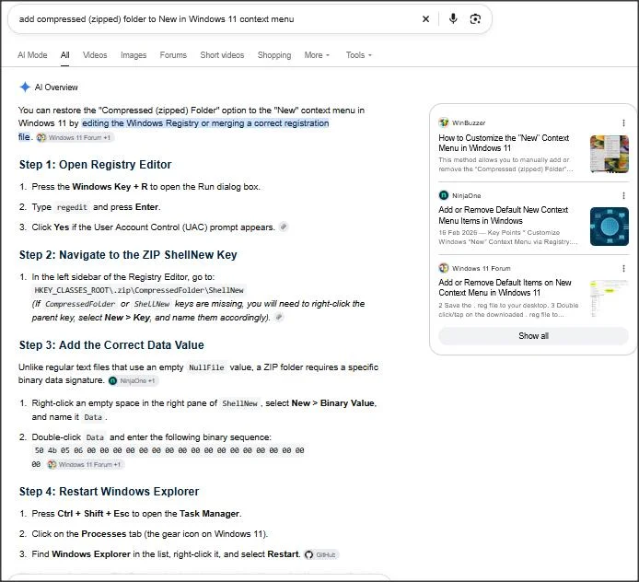Expand the More dropdown
This screenshot has height=582, width=639.
(317, 55)
